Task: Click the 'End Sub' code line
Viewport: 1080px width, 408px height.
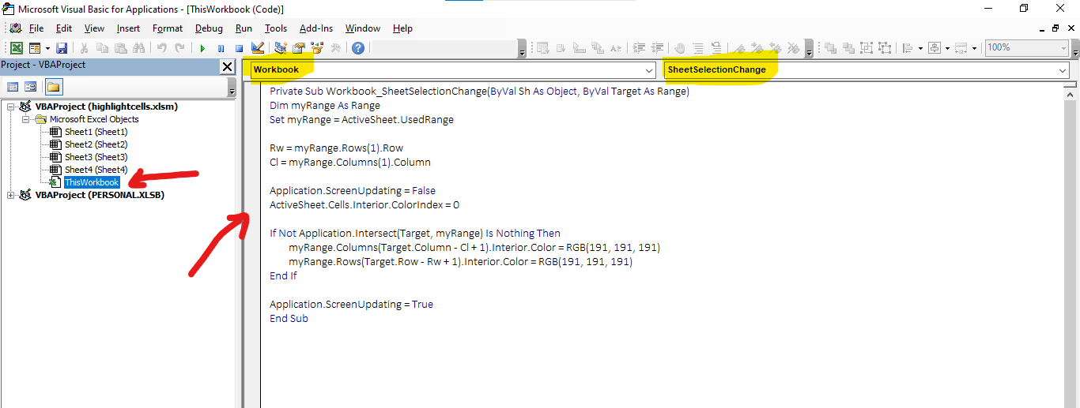Action: (289, 319)
